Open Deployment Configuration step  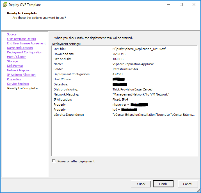[25, 52]
